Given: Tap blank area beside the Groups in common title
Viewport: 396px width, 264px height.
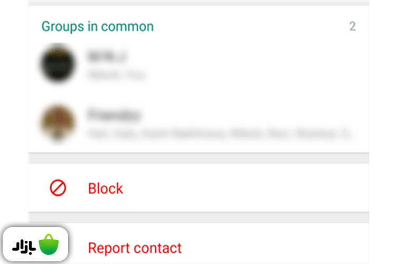Looking at the screenshot, I should (x=250, y=26).
